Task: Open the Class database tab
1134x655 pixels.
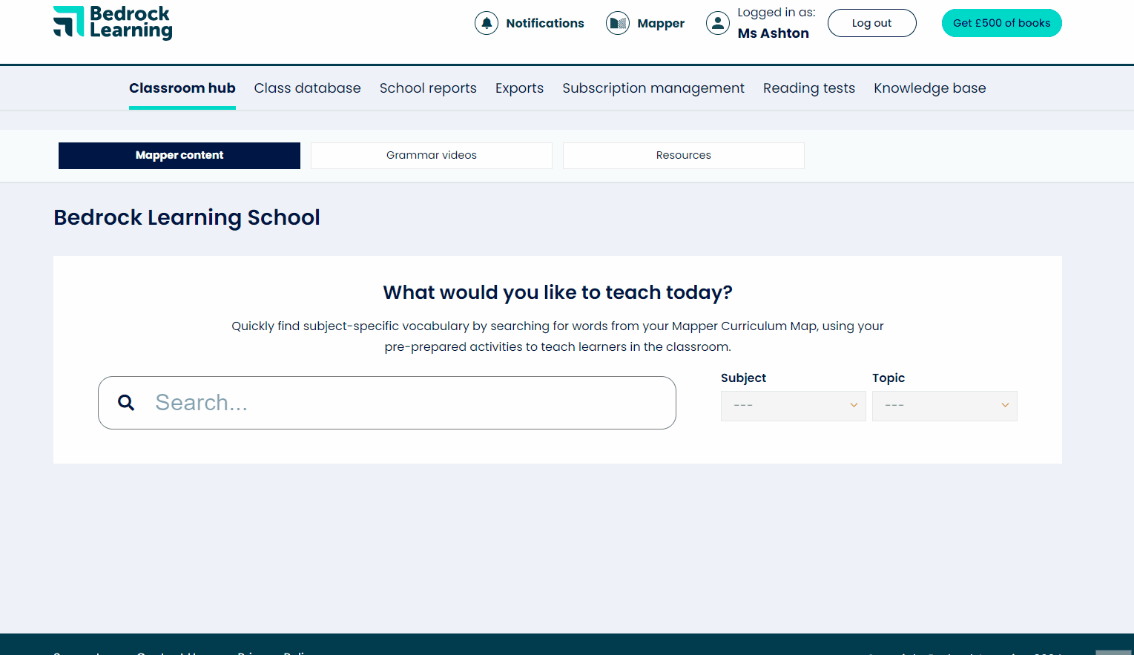Action: click(x=308, y=88)
